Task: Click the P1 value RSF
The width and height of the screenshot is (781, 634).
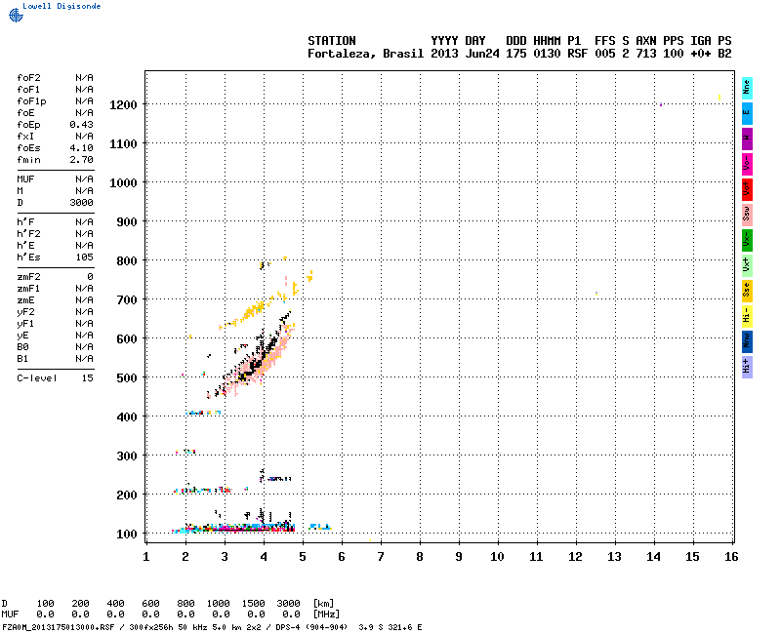Action: point(577,54)
